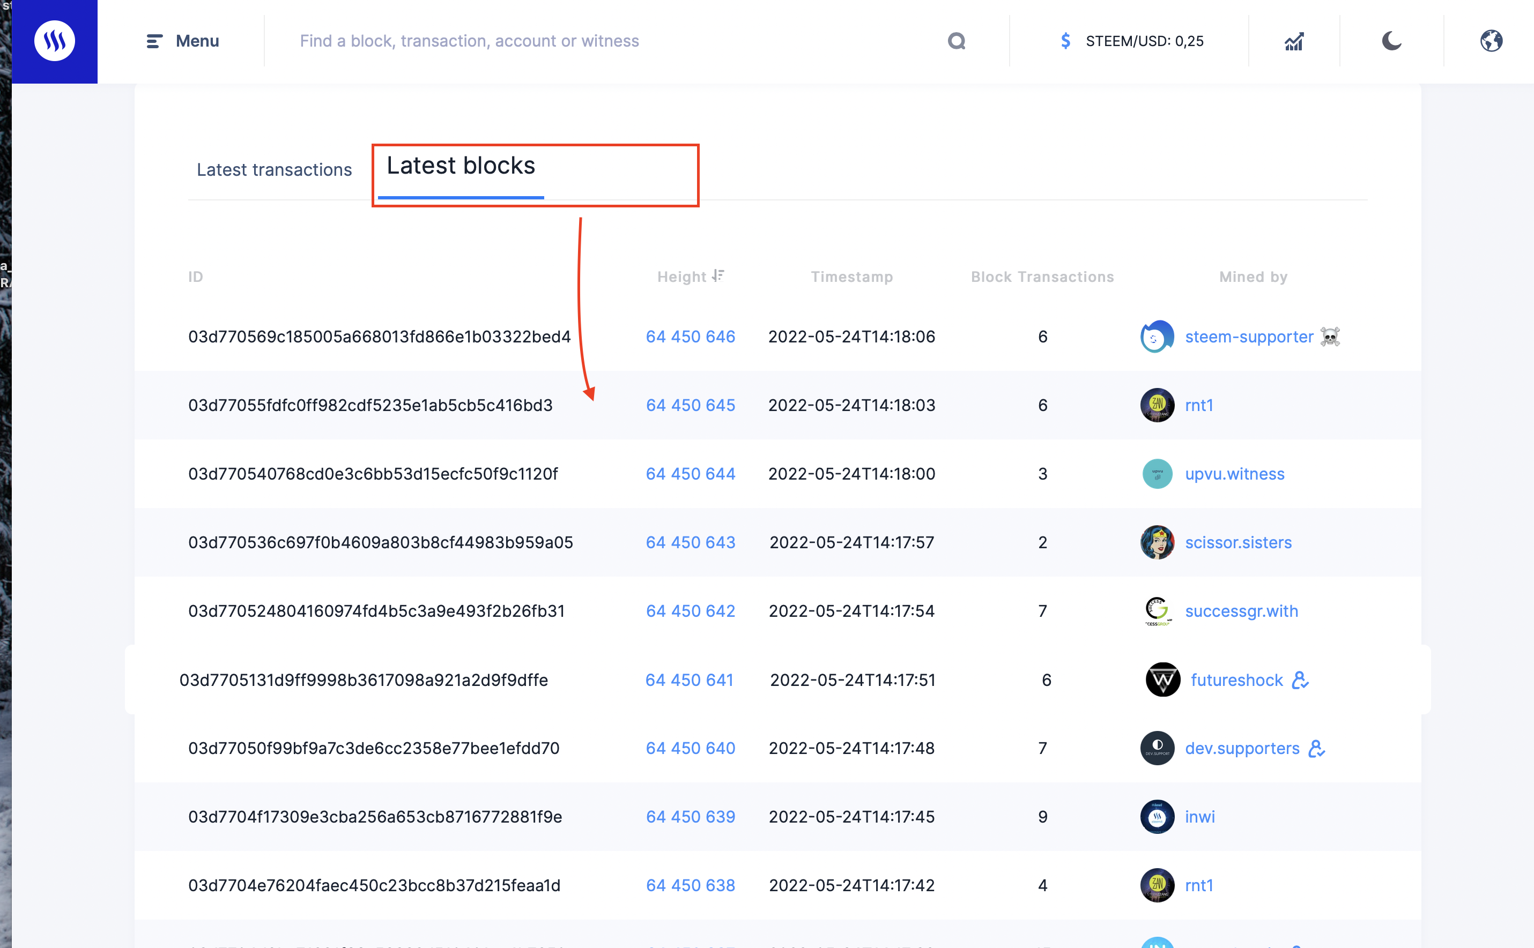Open the scissor.sisters witness profile
Image resolution: width=1534 pixels, height=948 pixels.
pos(1238,543)
